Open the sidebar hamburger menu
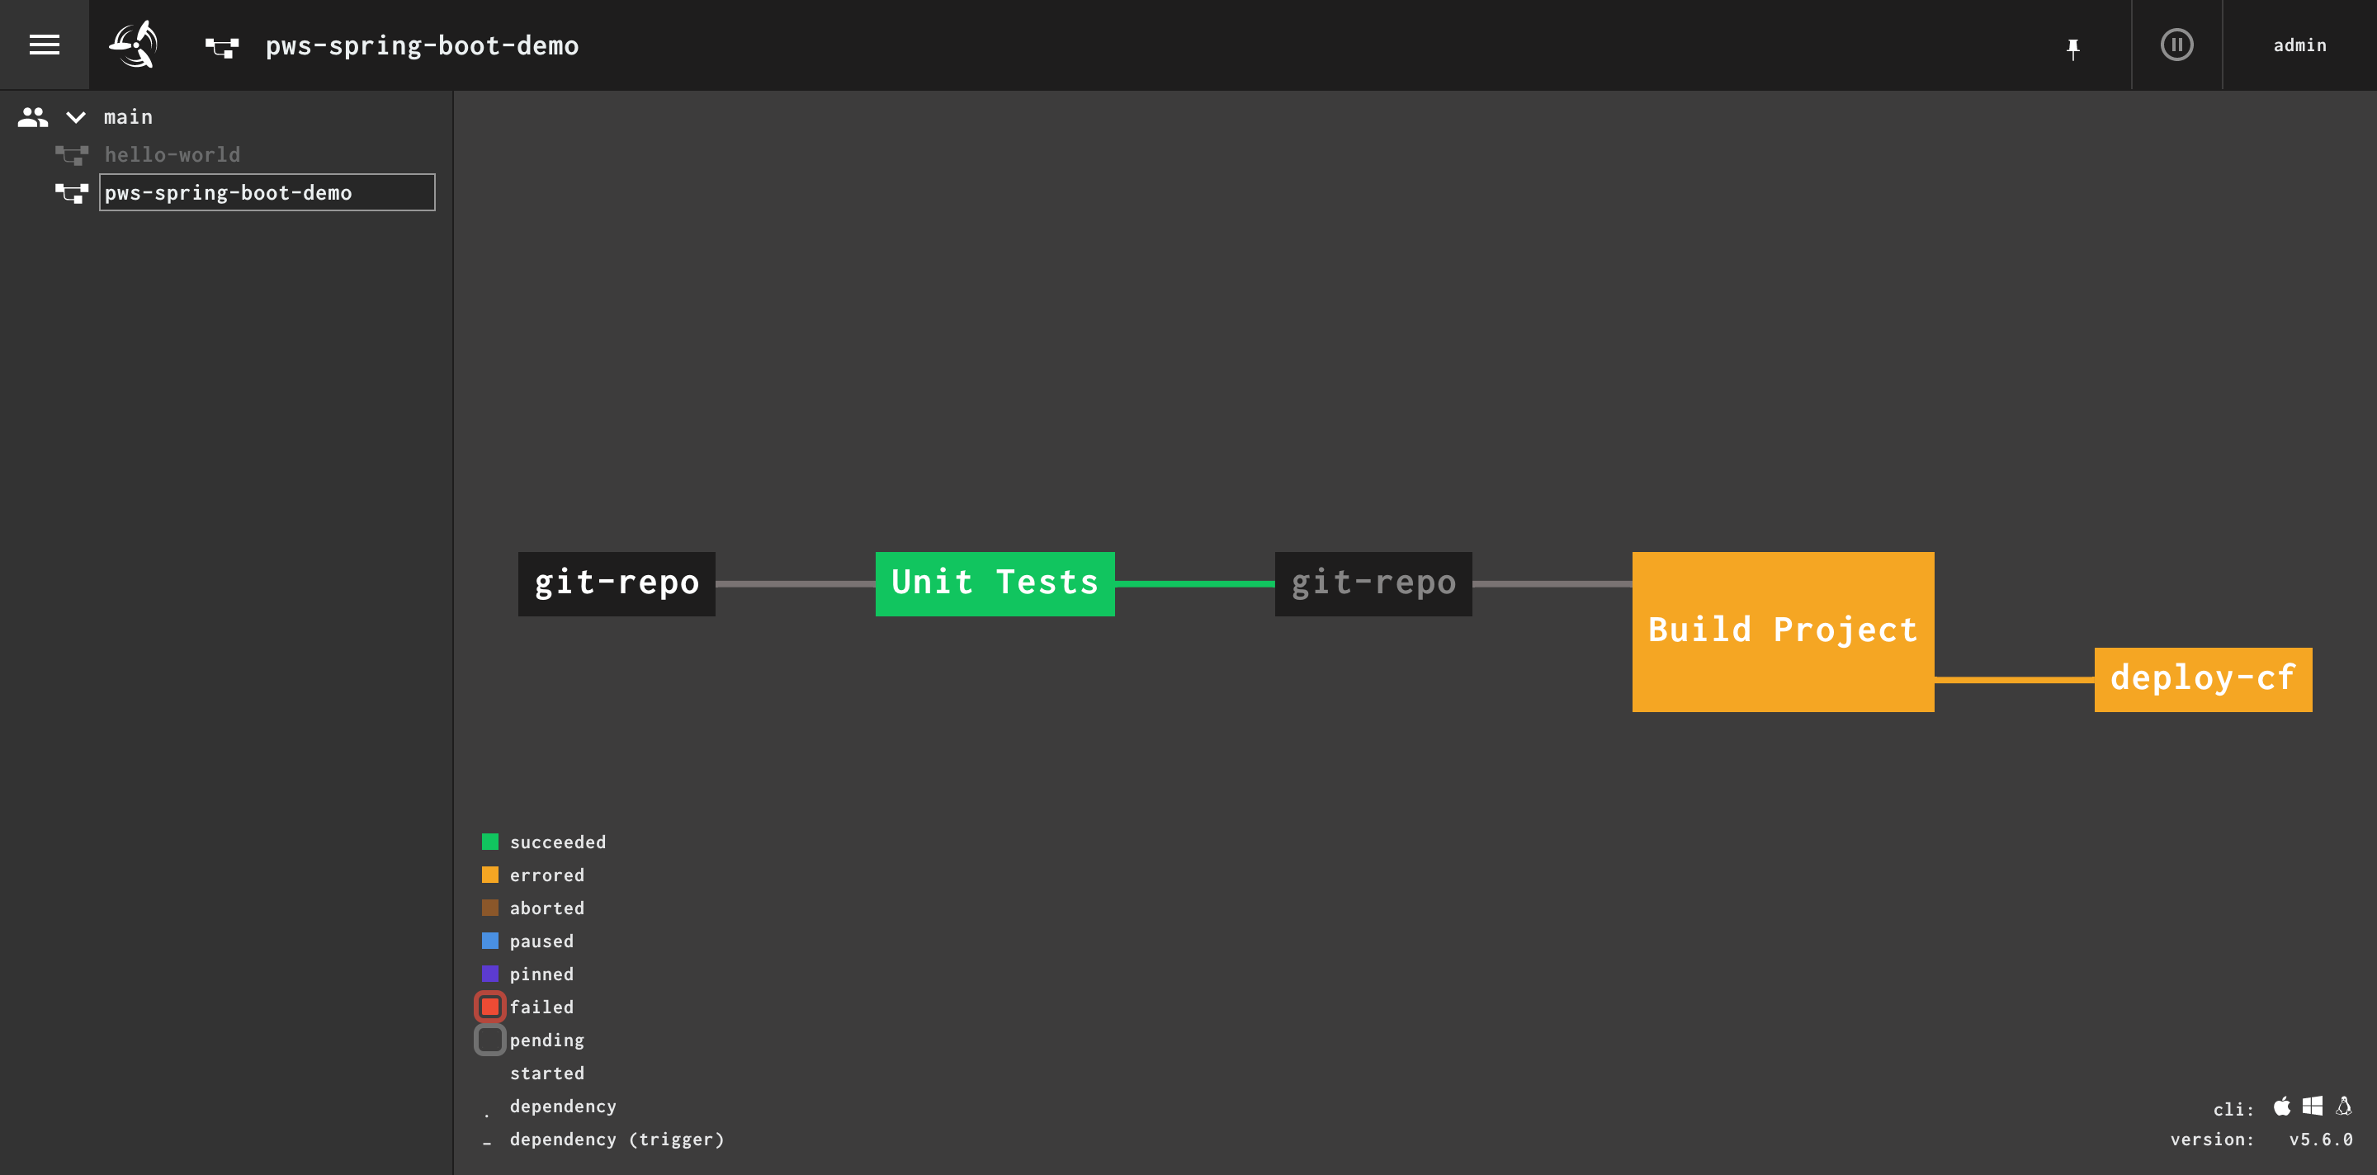This screenshot has height=1175, width=2377. [44, 45]
